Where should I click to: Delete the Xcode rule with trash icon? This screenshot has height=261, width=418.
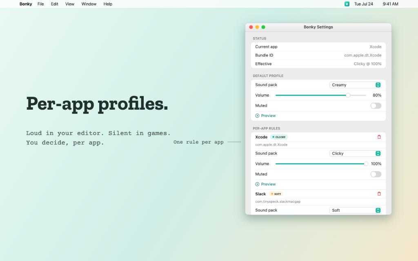tap(379, 137)
